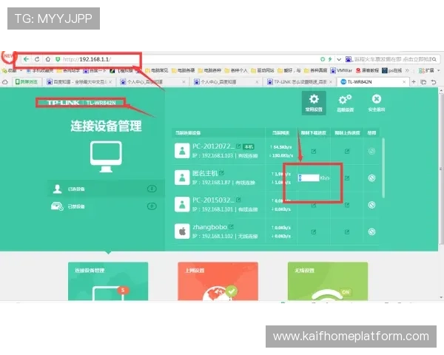Click the device list vertical scrollbar
444x355 pixels.
pyautogui.click(x=383, y=168)
